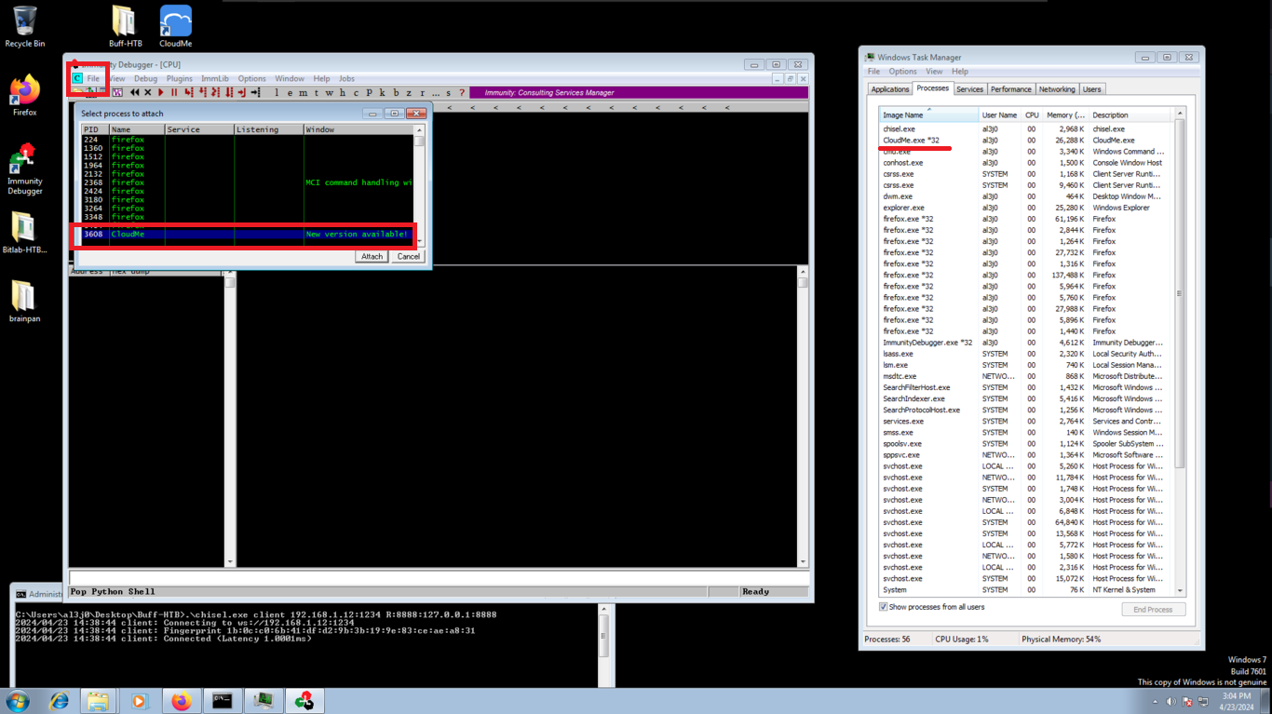
Task: Click the Start button on taskbar
Action: tap(18, 701)
